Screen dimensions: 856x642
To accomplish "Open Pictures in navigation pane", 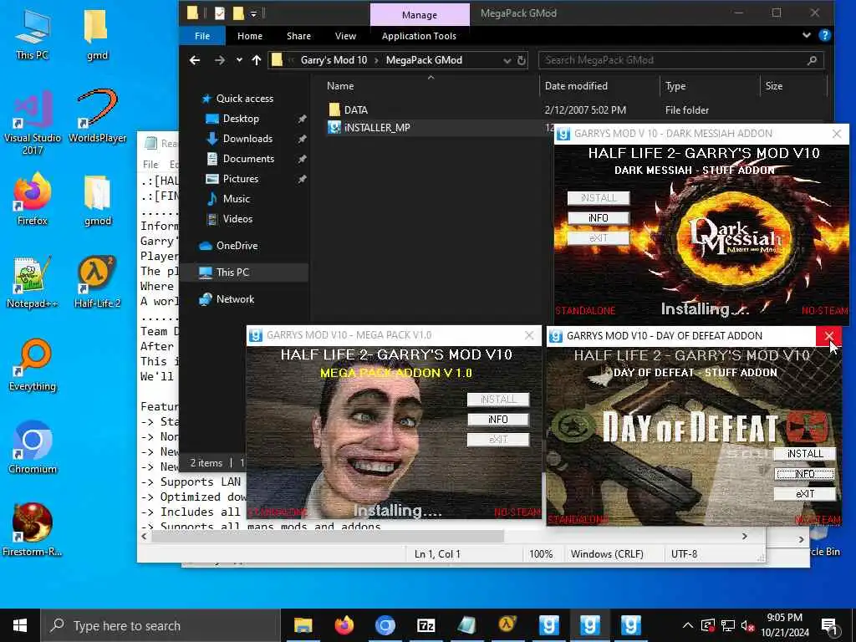I will point(240,179).
